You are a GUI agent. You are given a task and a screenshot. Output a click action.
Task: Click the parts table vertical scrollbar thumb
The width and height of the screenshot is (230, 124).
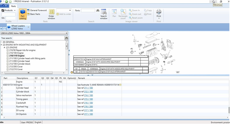tap(229, 110)
